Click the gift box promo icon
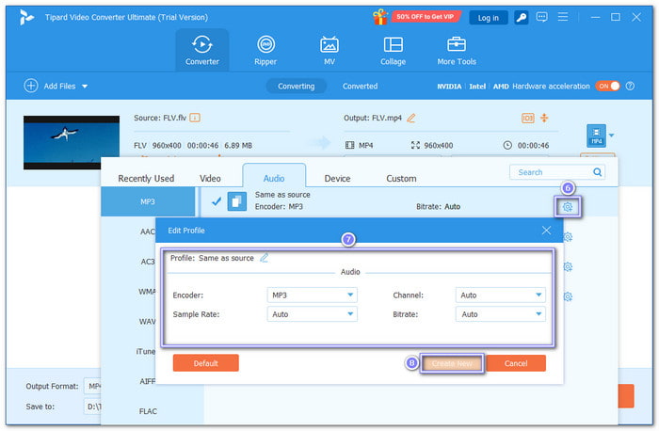The image size is (659, 431). click(x=380, y=17)
